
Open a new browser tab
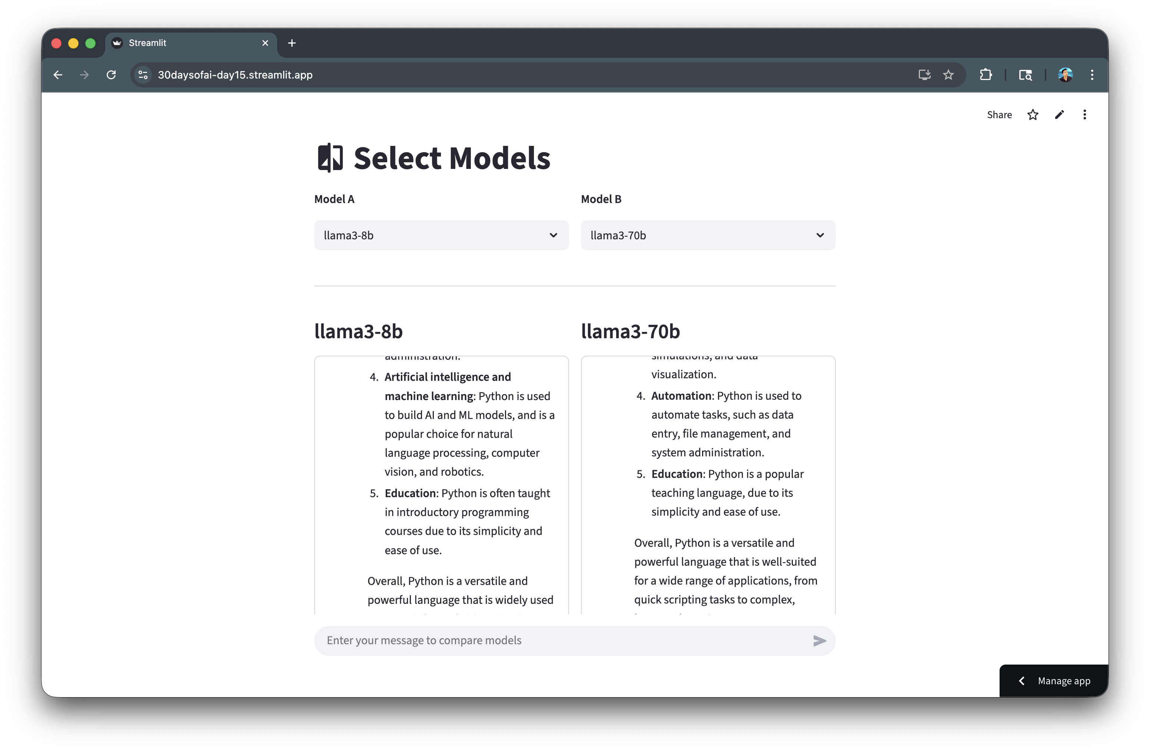coord(292,43)
